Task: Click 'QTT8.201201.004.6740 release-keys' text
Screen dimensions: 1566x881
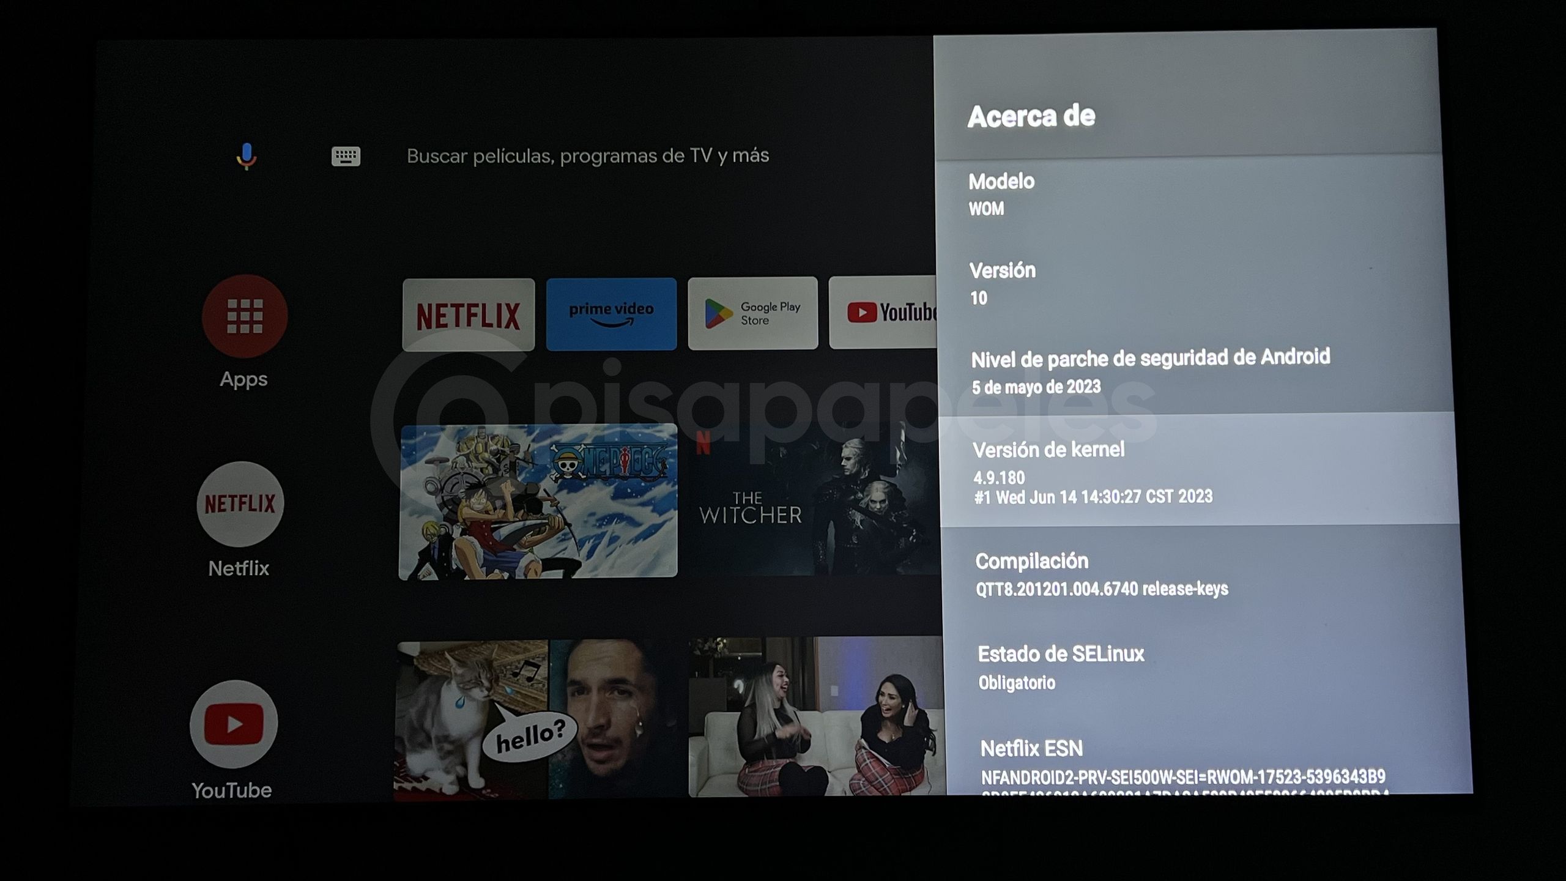Action: [1102, 589]
